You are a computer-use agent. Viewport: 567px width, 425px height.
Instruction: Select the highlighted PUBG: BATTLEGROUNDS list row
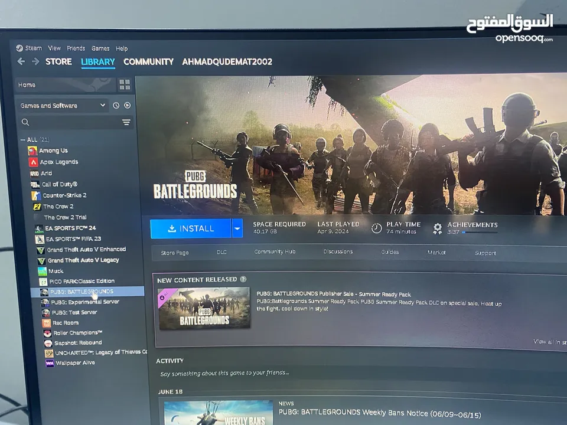coord(87,292)
